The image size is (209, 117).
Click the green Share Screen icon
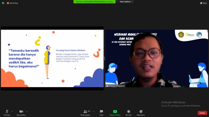pyautogui.click(x=115, y=112)
